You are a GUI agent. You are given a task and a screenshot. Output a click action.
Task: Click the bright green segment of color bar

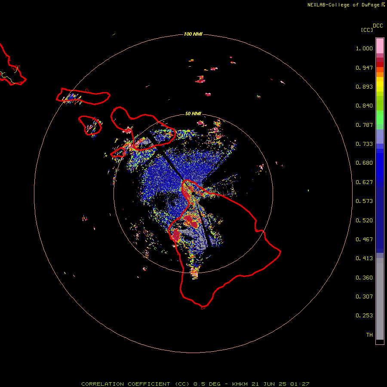tap(380, 117)
